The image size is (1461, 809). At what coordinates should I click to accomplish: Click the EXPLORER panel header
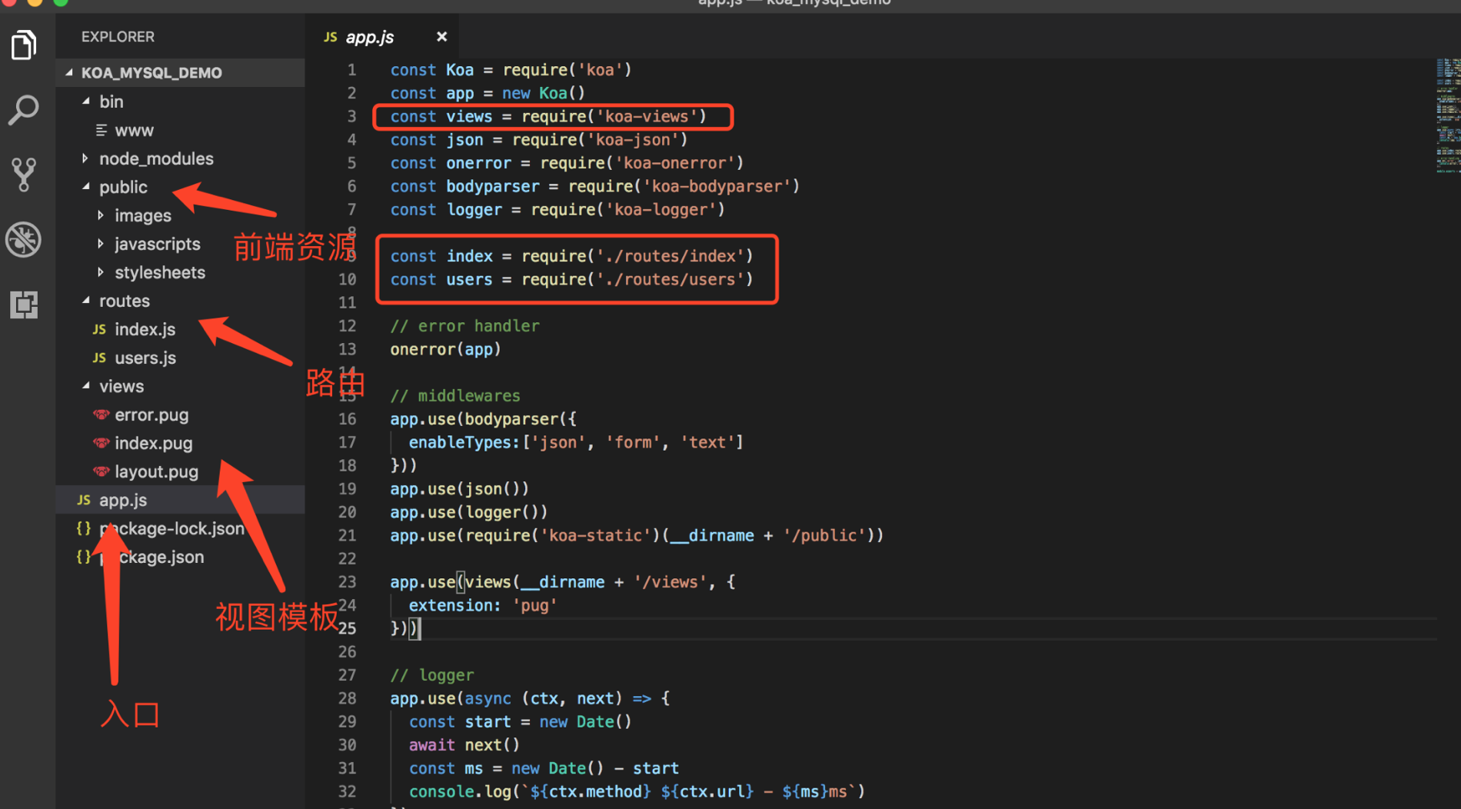click(x=118, y=37)
